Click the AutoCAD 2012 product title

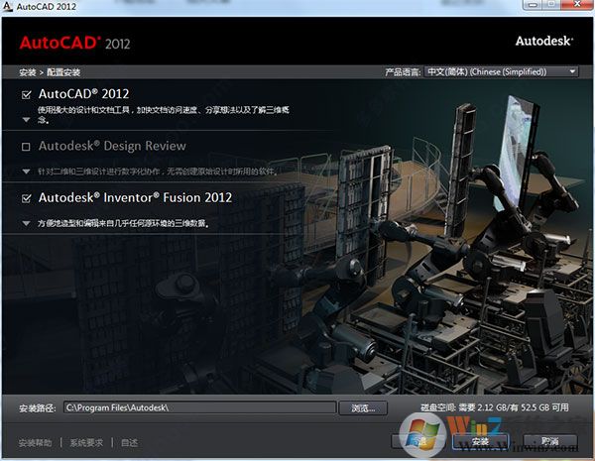pos(84,94)
